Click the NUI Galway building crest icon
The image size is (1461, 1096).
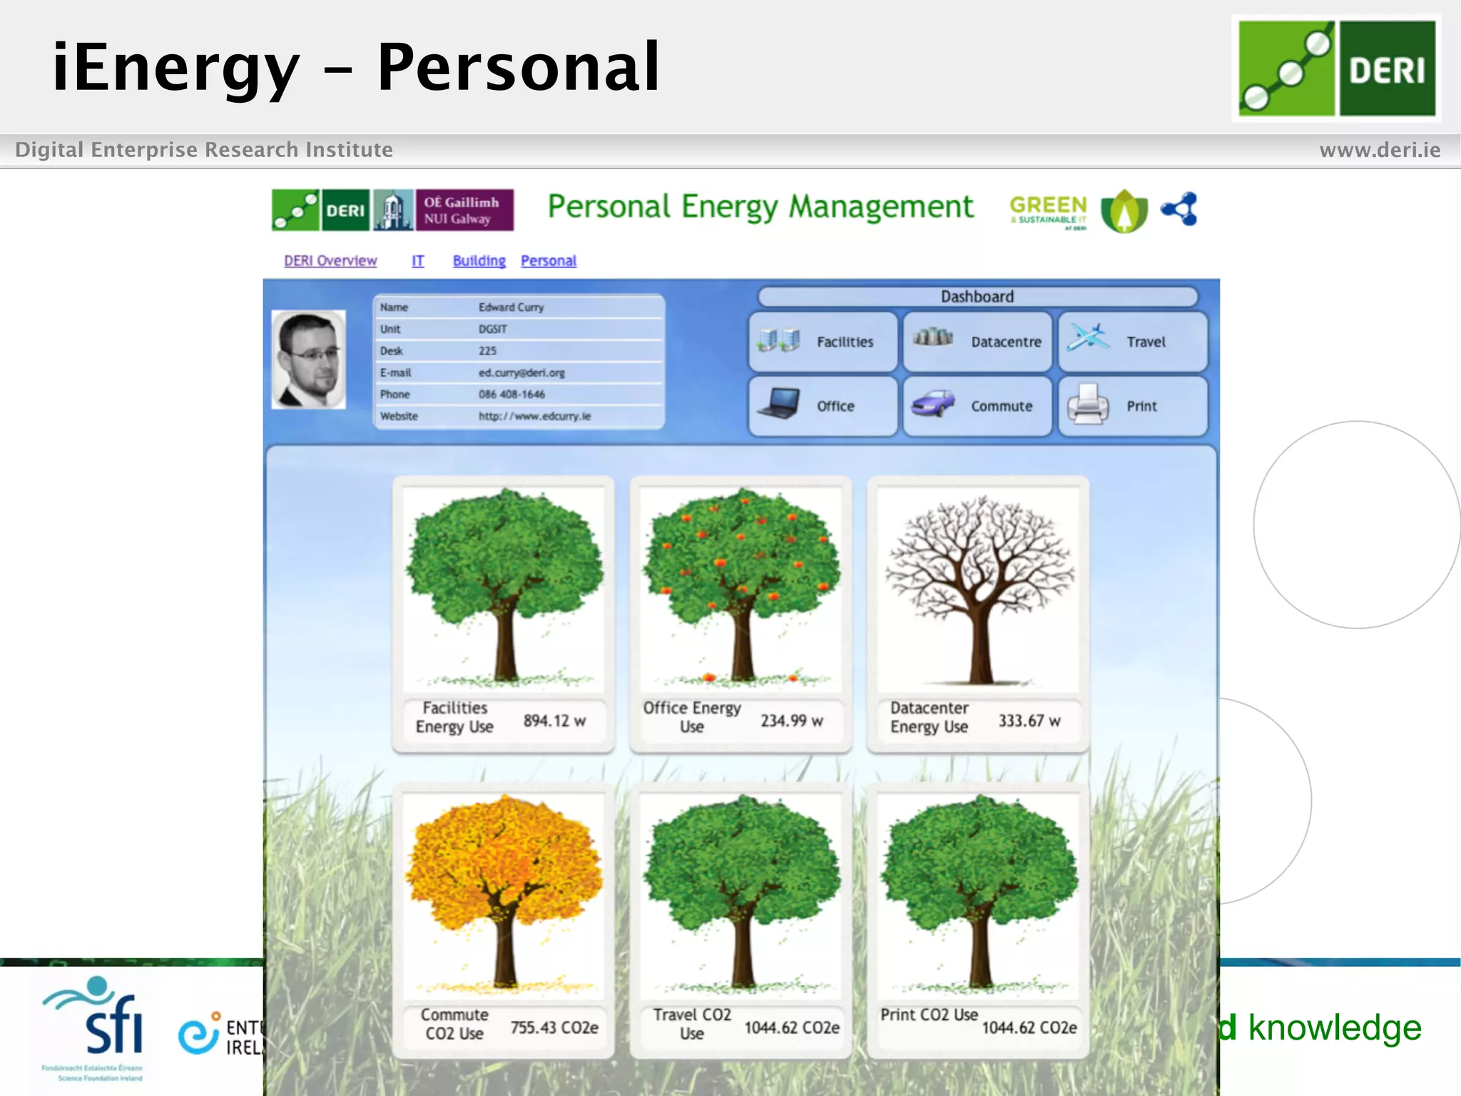point(393,210)
